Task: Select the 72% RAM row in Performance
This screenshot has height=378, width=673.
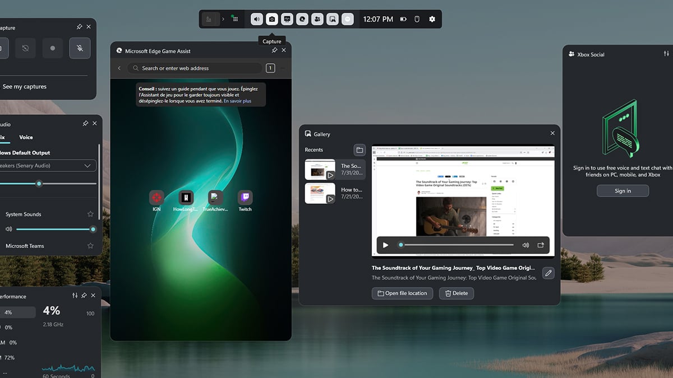Action: [8, 357]
